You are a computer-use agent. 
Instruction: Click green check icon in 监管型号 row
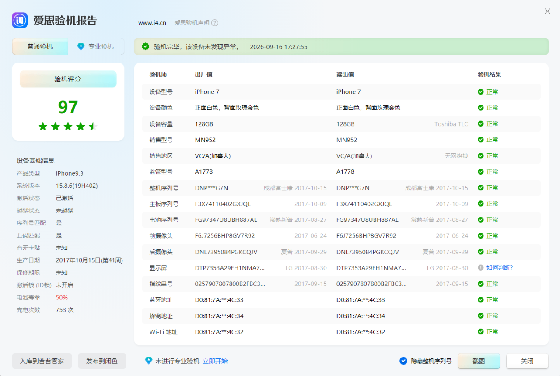480,172
